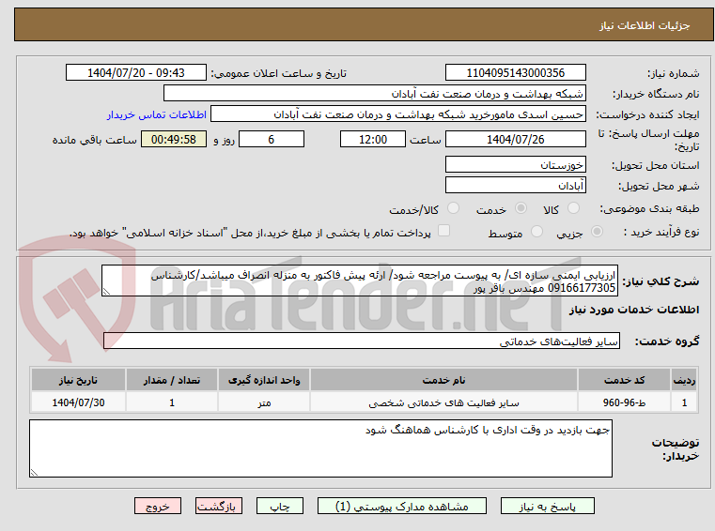The image size is (715, 531).
Task: Click the deadline time field 12:00
Action: (x=373, y=139)
